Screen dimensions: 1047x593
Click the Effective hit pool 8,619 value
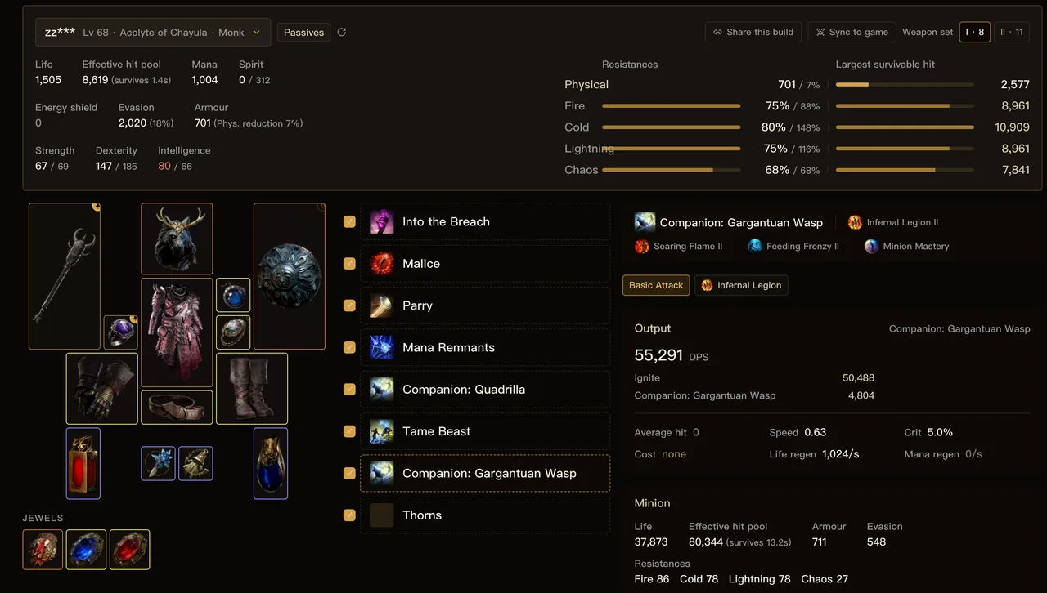point(95,80)
